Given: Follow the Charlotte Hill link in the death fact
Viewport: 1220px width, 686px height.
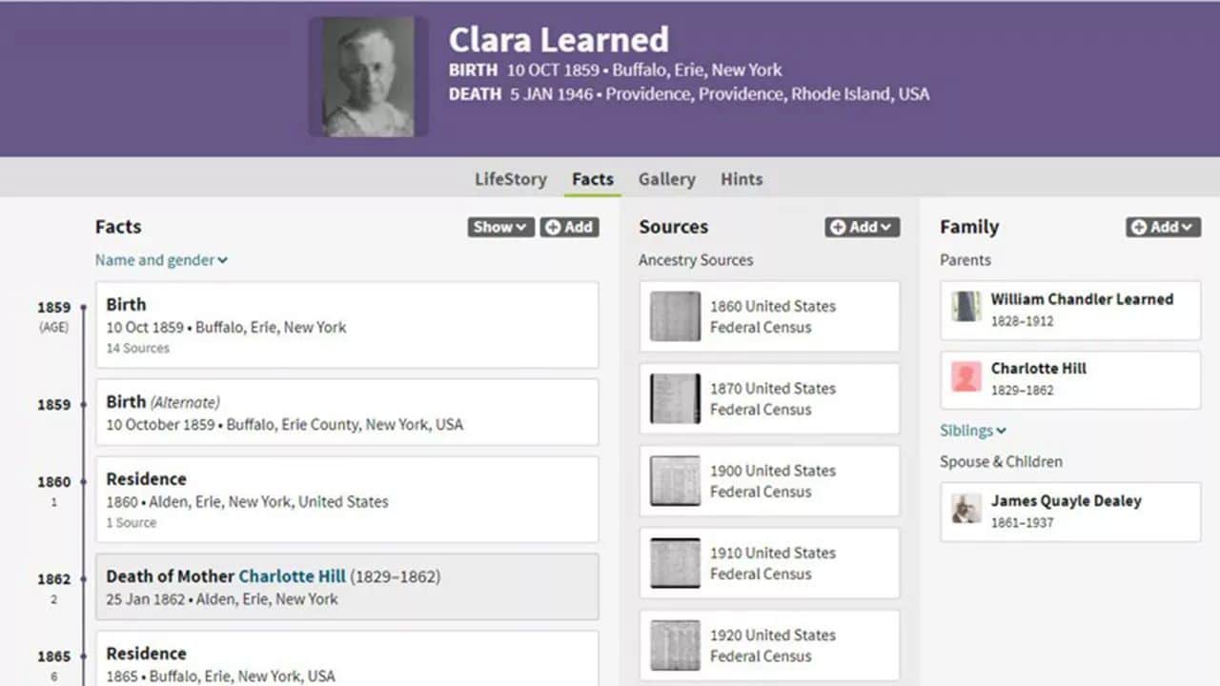Looking at the screenshot, I should coord(292,575).
